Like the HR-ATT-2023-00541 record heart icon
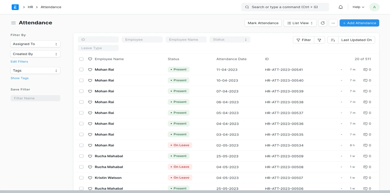The height and width of the screenshot is (193, 390). [90, 70]
